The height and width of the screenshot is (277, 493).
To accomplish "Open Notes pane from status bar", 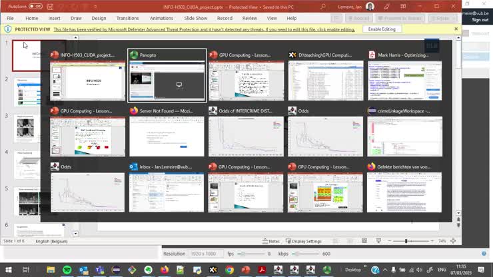I will click(x=271, y=241).
